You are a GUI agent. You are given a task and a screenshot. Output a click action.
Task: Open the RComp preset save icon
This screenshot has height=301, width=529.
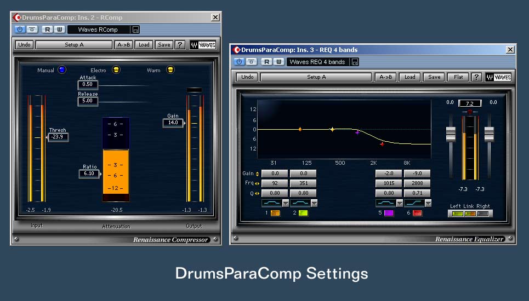click(x=136, y=30)
